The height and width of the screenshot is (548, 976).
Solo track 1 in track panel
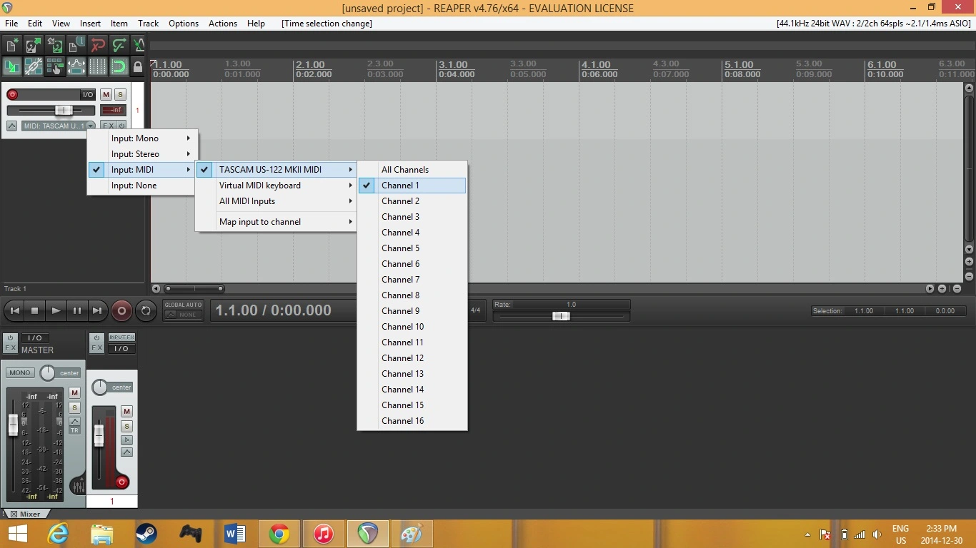[x=120, y=94]
